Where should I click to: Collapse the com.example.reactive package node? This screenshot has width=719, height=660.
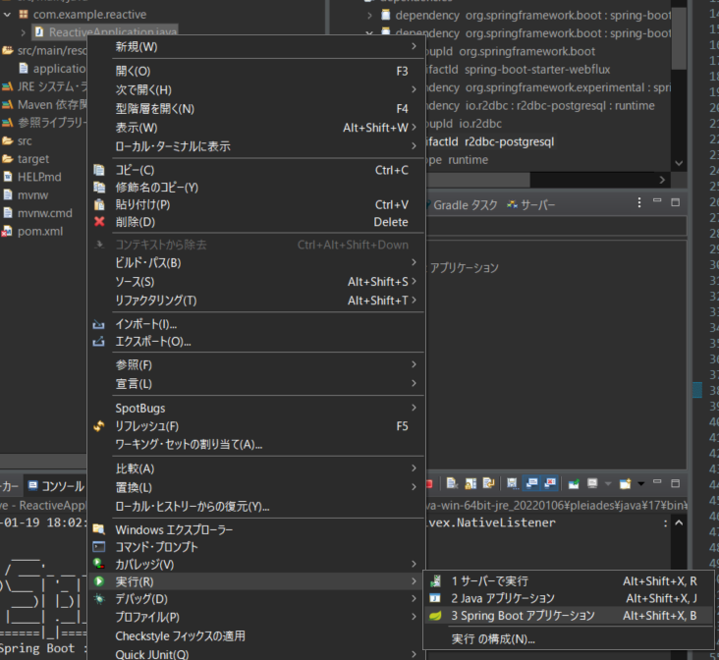7,14
